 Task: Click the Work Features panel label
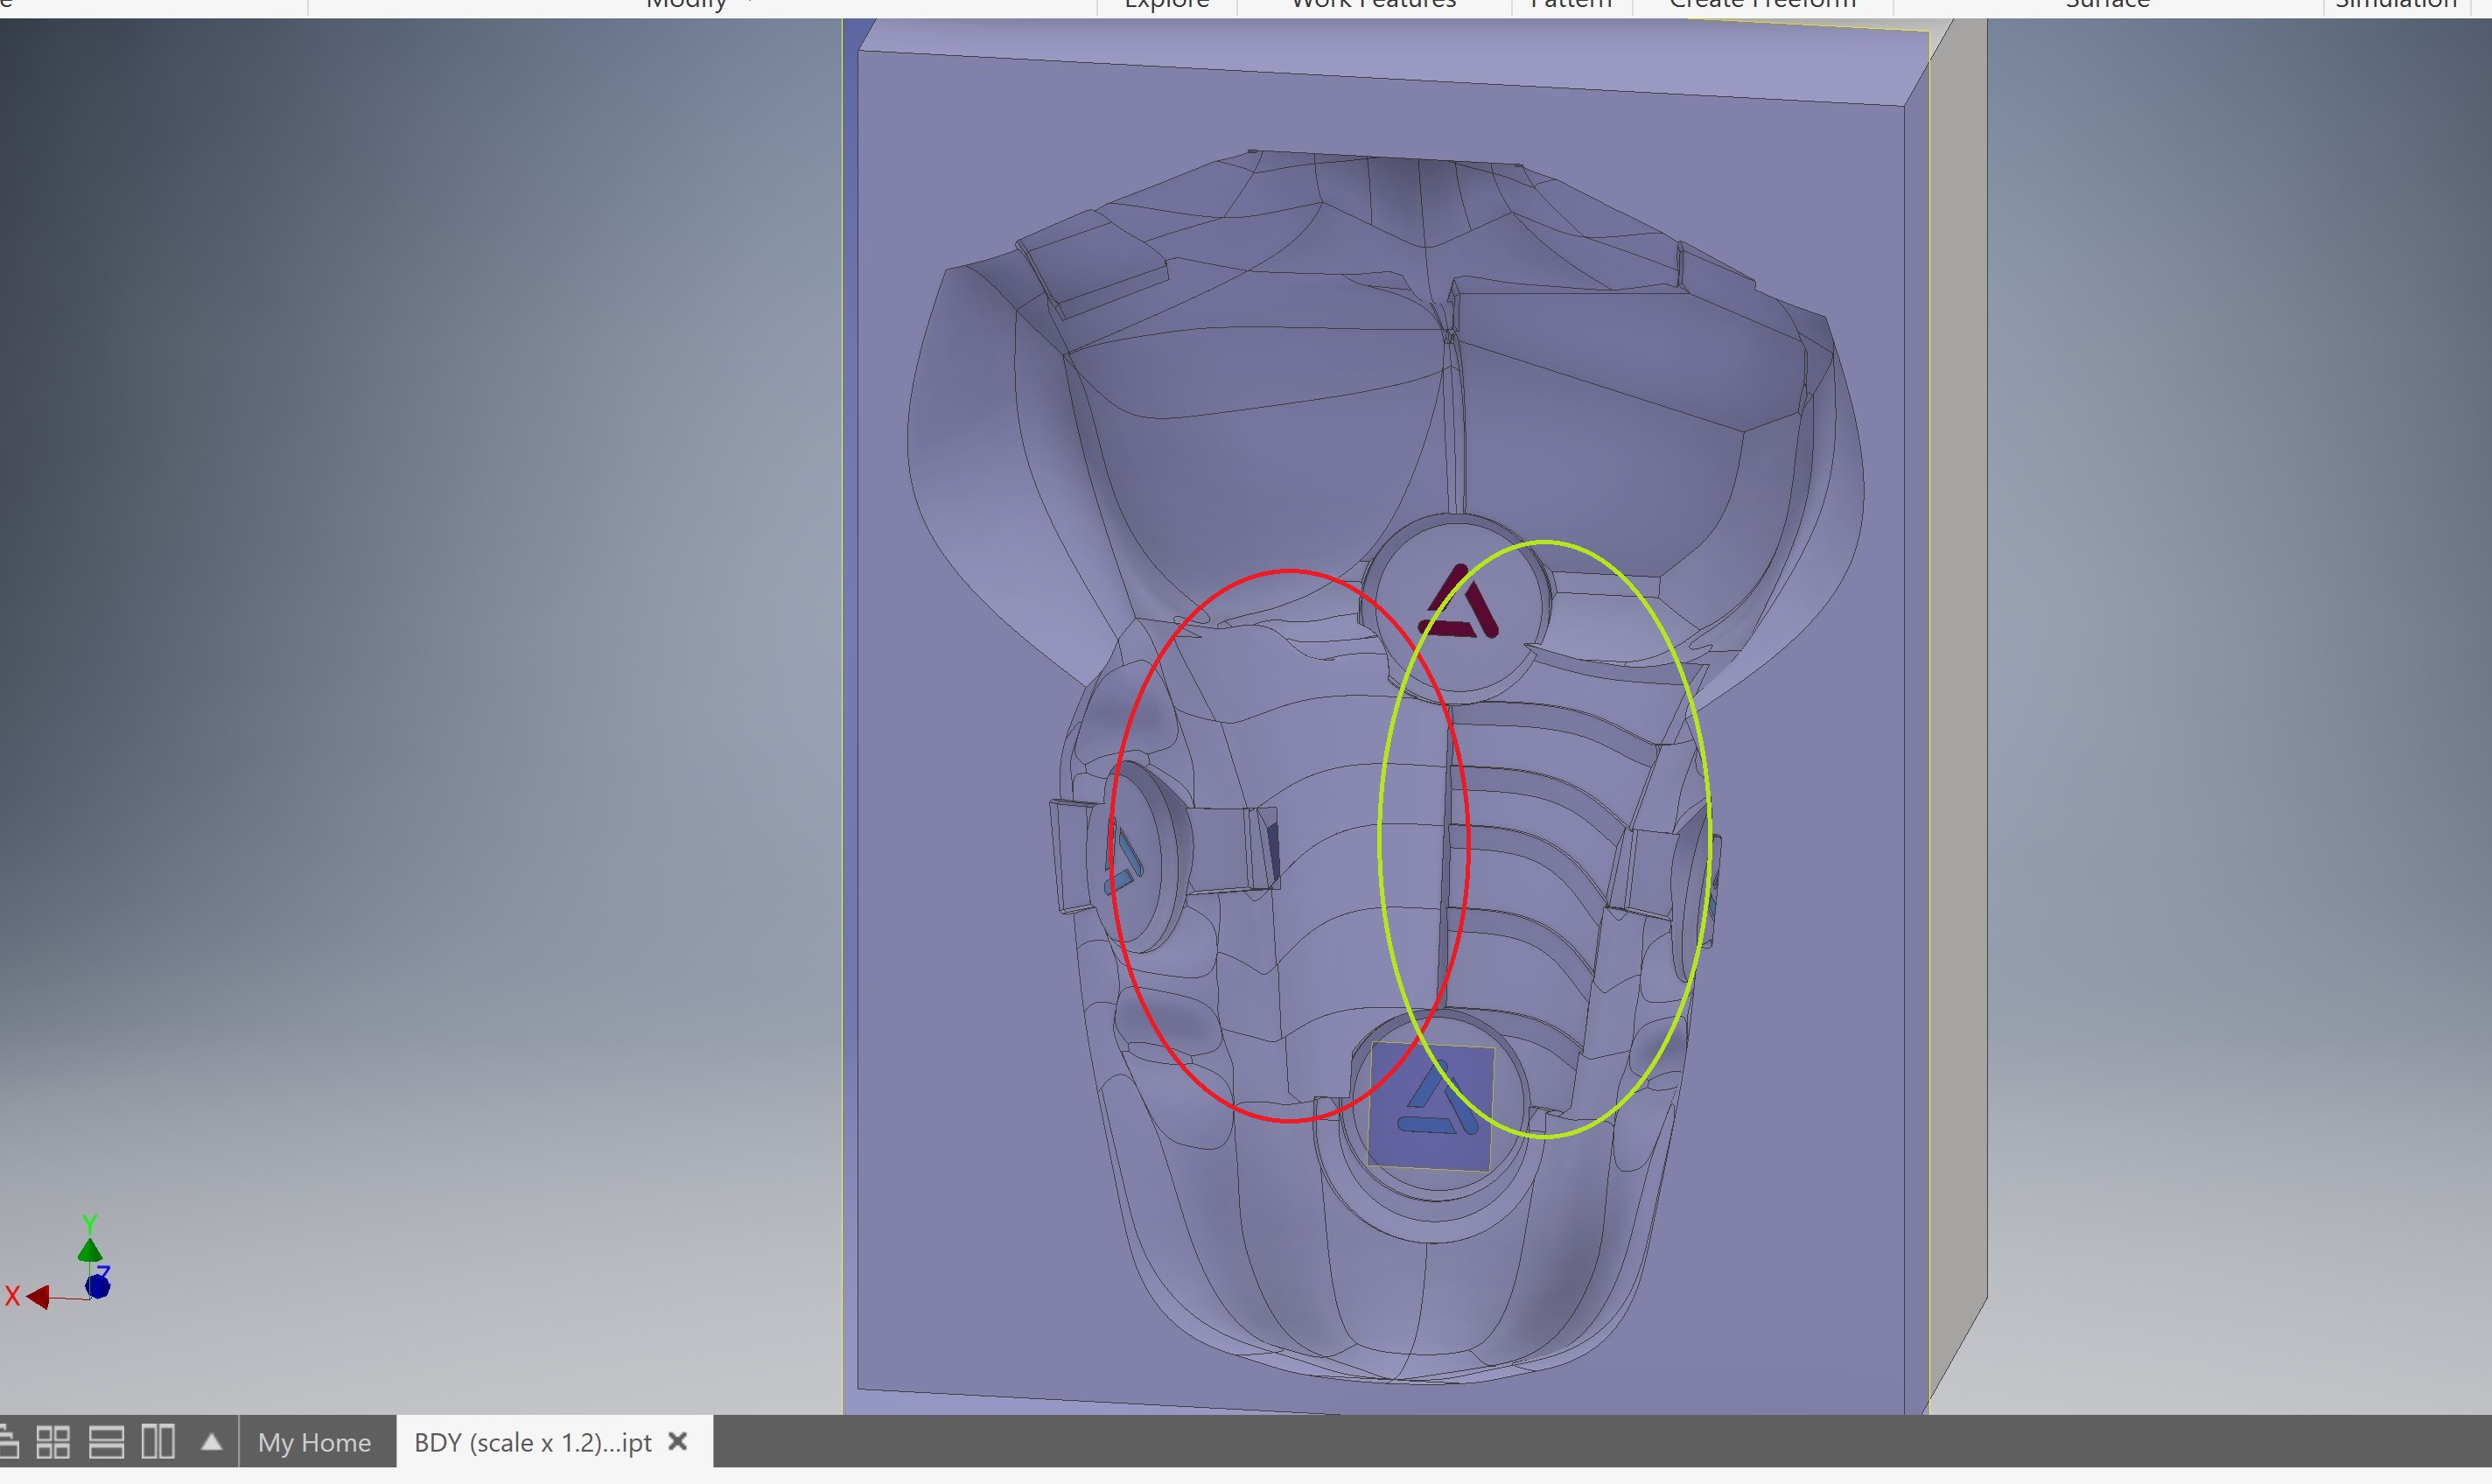click(1373, 4)
